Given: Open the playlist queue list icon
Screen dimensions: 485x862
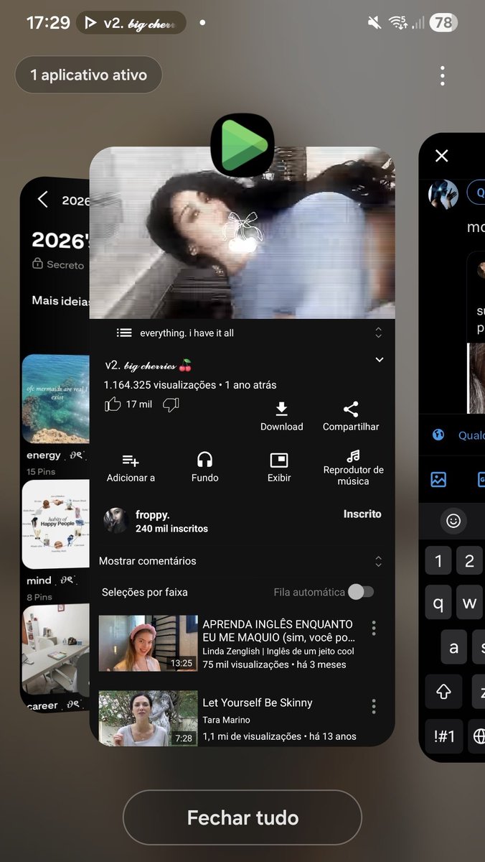Looking at the screenshot, I should (x=124, y=333).
